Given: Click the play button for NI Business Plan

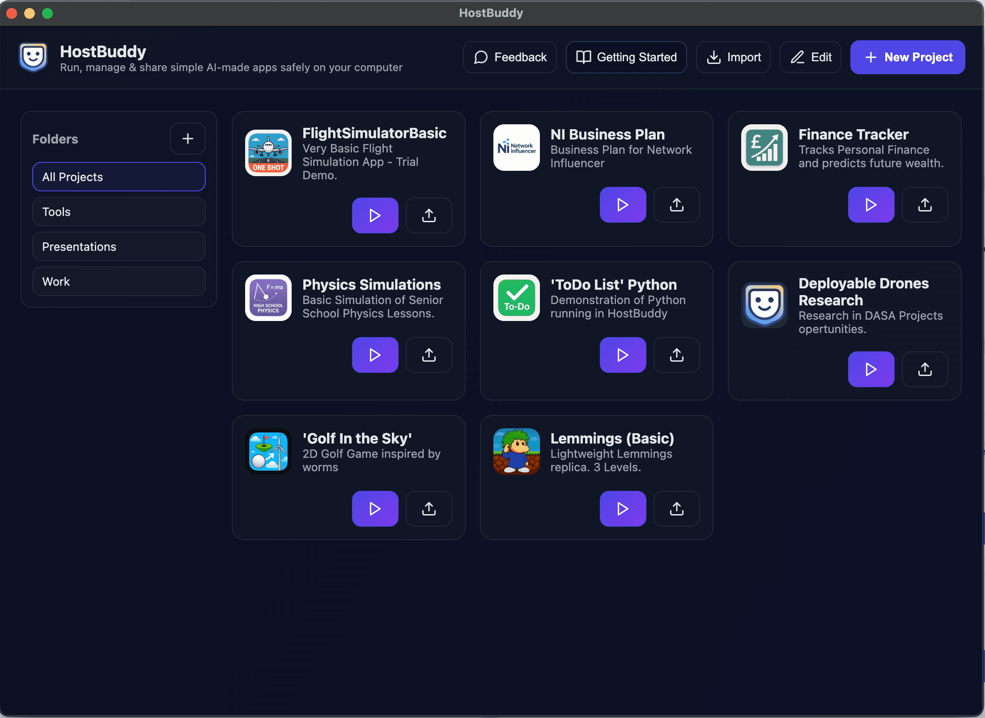Looking at the screenshot, I should 623,205.
